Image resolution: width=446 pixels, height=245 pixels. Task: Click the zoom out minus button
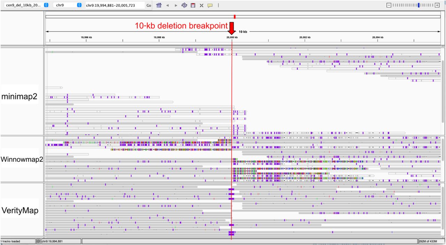tap(389, 5)
